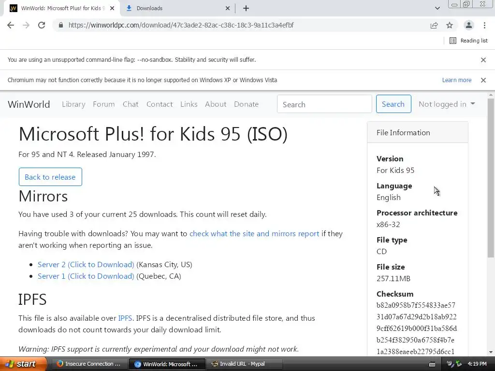Close the Downloads tab
The height and width of the screenshot is (371, 495).
pyautogui.click(x=228, y=8)
